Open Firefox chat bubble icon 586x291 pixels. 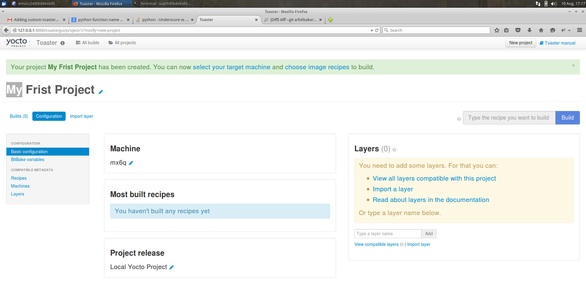pos(553,30)
